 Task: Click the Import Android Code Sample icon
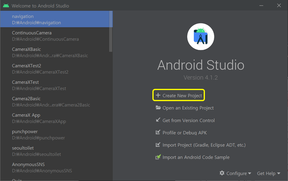click(x=158, y=157)
